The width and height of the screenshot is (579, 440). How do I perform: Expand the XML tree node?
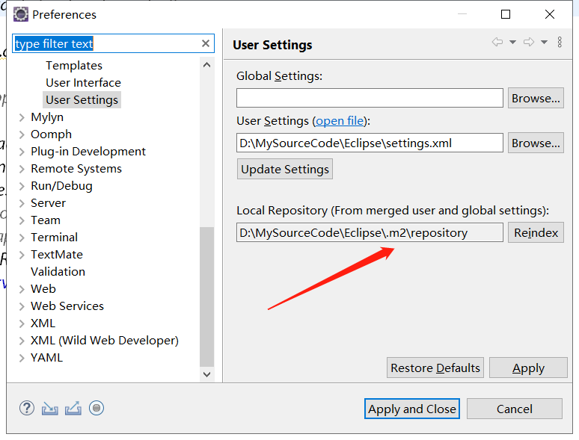[22, 323]
